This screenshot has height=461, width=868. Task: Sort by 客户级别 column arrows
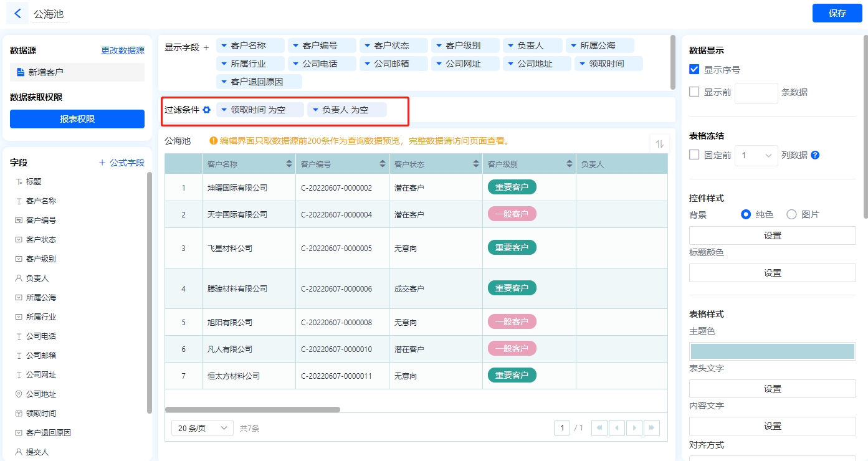pyautogui.click(x=570, y=164)
